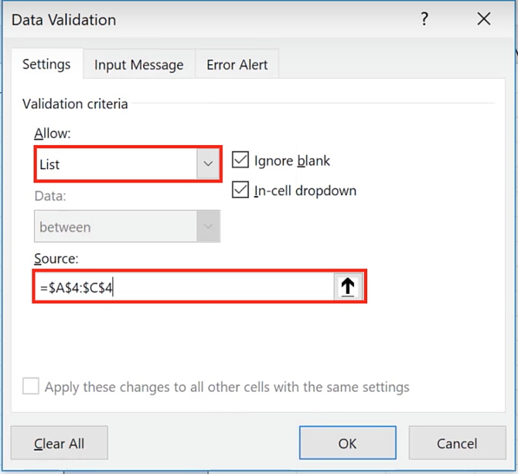
Task: Open the Data 'between' dropdown arrow
Action: (x=208, y=227)
